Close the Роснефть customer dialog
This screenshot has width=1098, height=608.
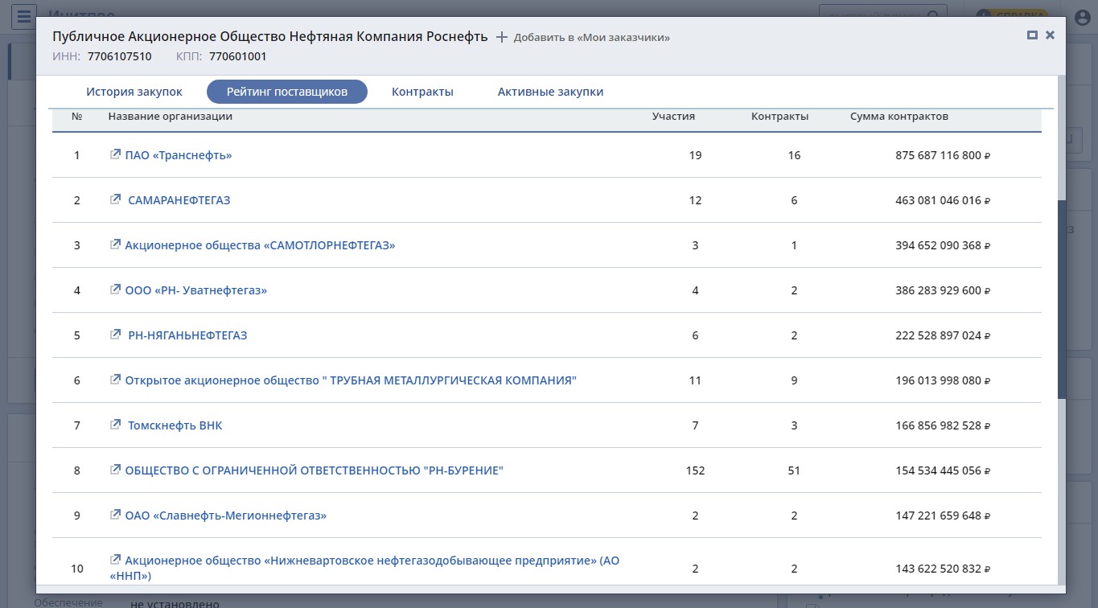pyautogui.click(x=1050, y=35)
